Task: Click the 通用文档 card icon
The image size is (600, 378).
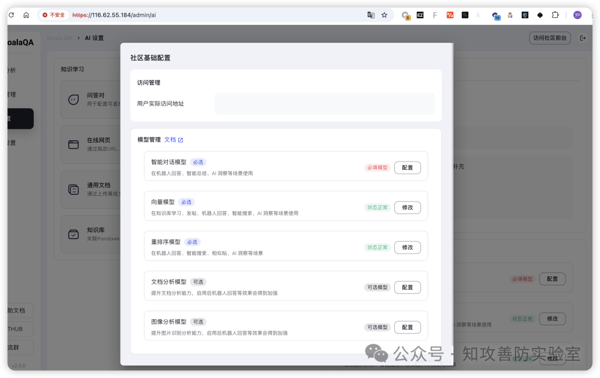Action: click(x=73, y=189)
